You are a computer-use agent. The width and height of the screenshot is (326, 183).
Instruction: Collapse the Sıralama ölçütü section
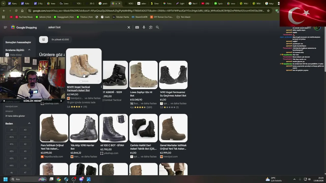(29, 50)
